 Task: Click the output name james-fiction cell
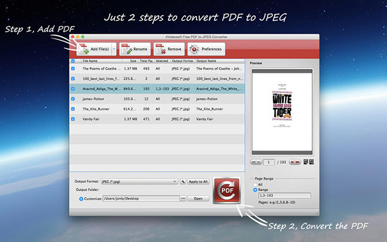click(x=207, y=99)
